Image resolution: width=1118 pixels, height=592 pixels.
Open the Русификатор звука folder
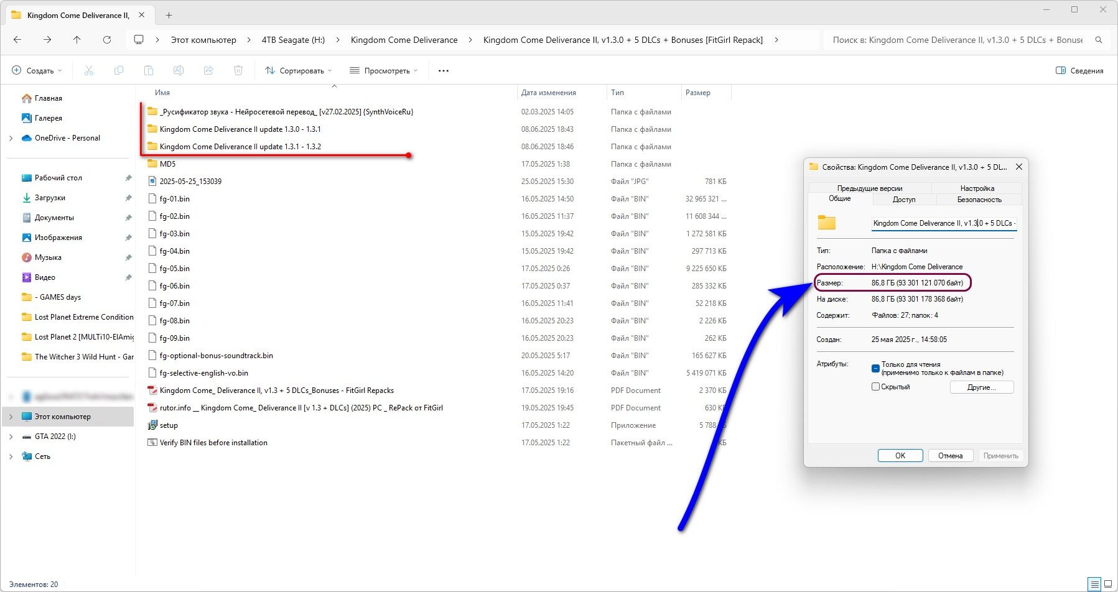281,112
